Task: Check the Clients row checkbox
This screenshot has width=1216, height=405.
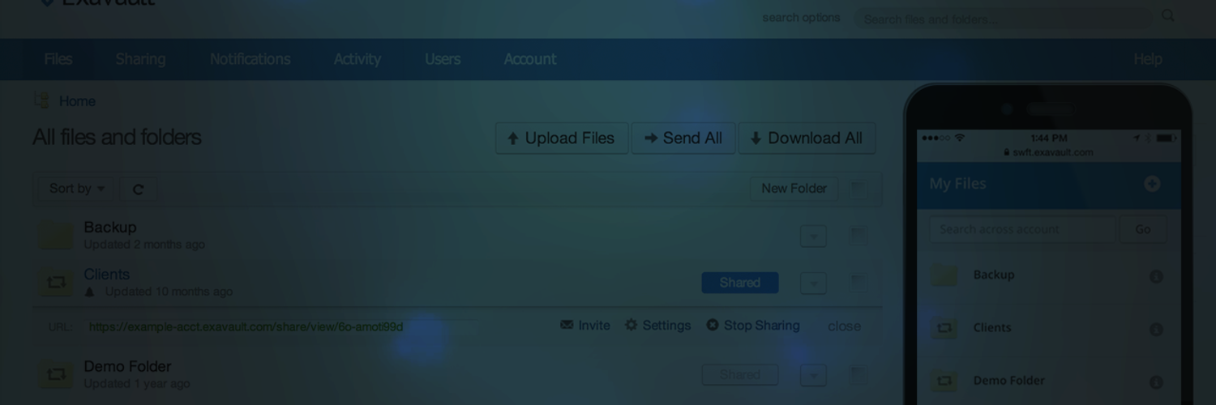Action: pos(858,283)
